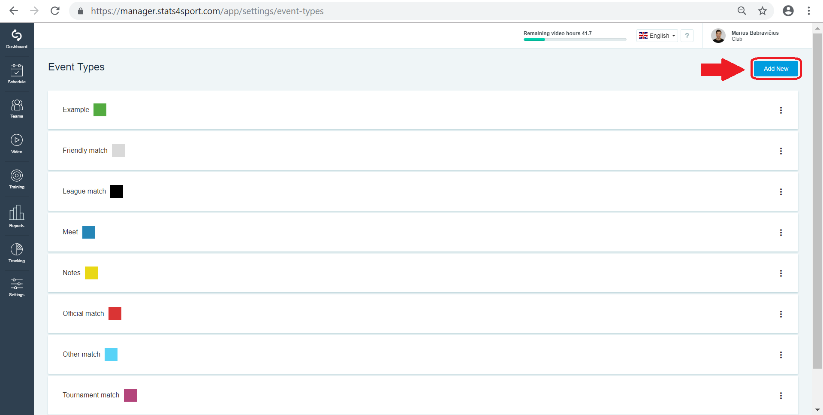
Task: Reload the page with the refresh icon
Action: tap(55, 11)
